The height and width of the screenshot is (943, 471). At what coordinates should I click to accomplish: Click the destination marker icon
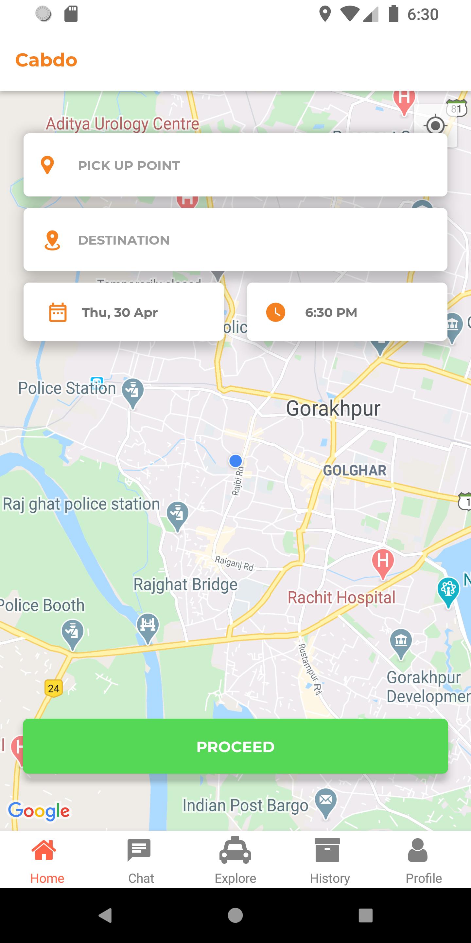[x=52, y=240]
